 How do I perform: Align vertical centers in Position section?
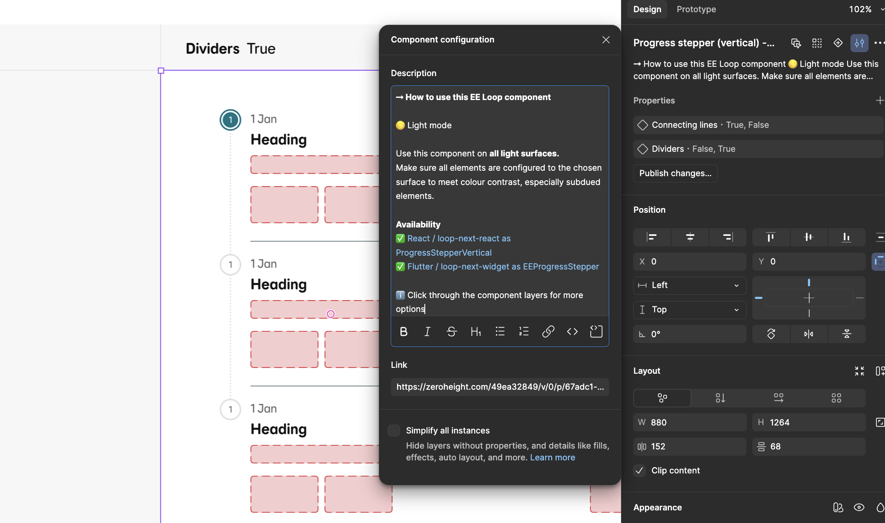tap(808, 237)
